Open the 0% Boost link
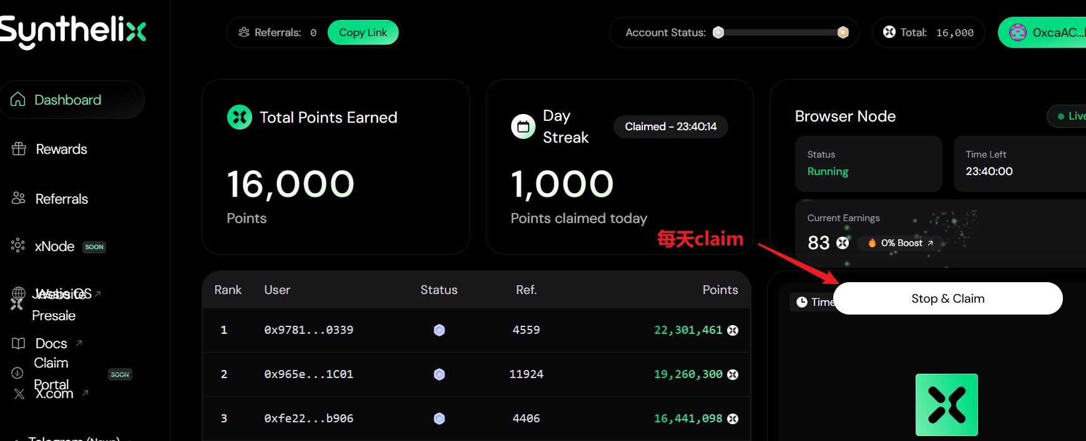The width and height of the screenshot is (1086, 441). (x=901, y=243)
